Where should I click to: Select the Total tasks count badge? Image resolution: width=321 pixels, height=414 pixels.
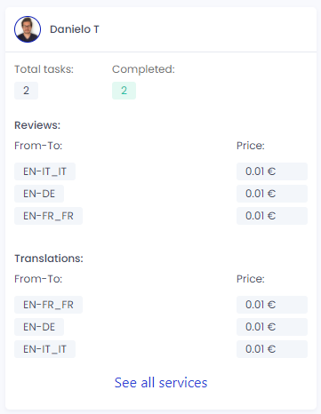(26, 91)
